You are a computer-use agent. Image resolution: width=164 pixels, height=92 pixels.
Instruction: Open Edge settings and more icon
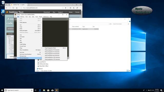pos(81,8)
